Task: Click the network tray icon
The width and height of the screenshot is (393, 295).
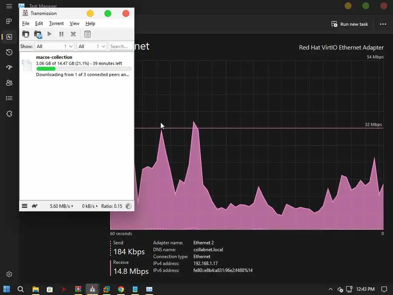Action: (x=349, y=289)
